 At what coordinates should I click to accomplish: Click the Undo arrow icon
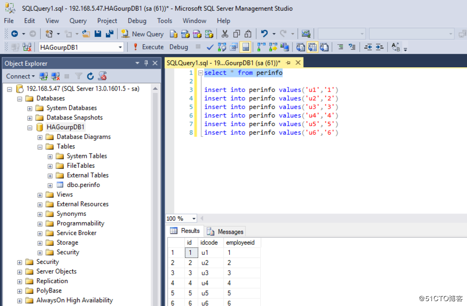pyautogui.click(x=264, y=34)
